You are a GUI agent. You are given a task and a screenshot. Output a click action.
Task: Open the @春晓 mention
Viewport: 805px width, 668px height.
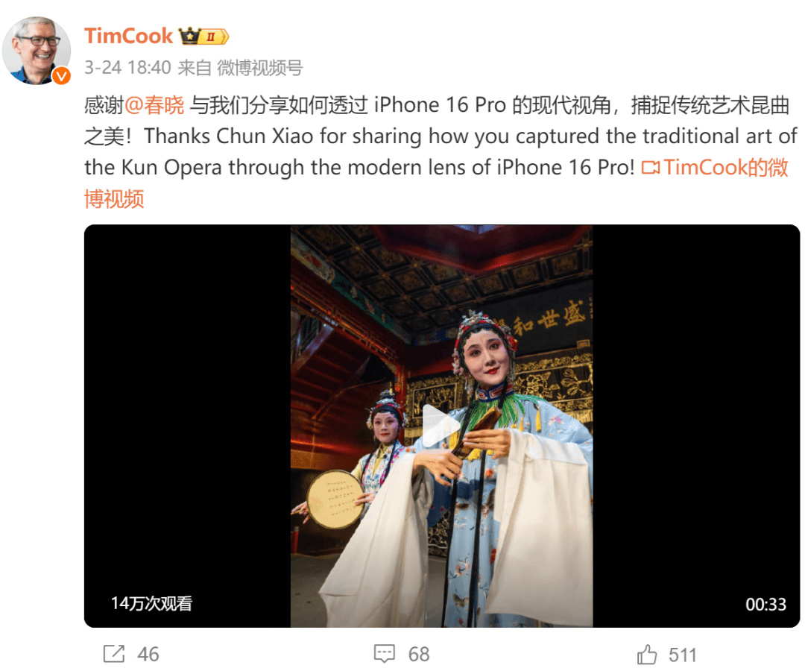(154, 105)
